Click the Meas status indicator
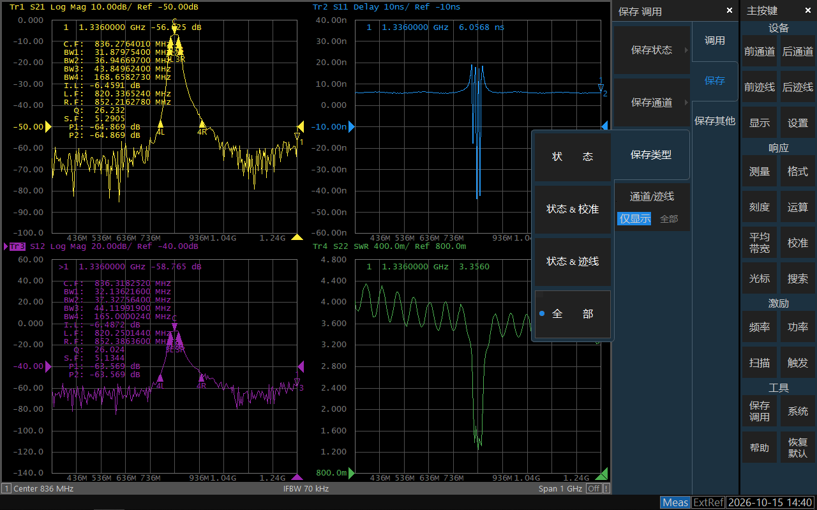817x510 pixels. coord(675,502)
